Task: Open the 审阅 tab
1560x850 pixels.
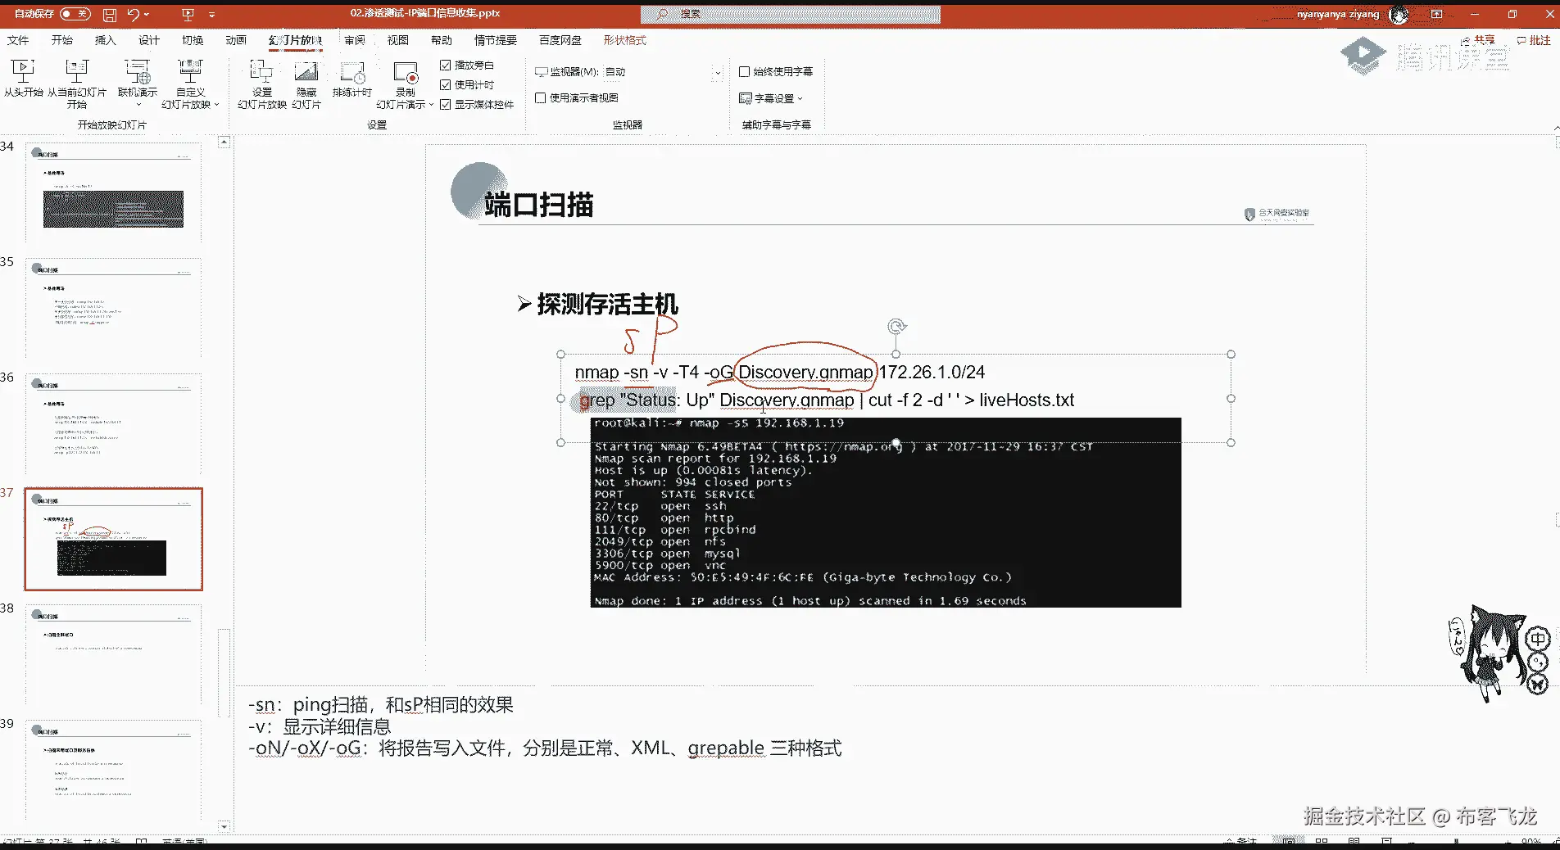Action: [355, 40]
